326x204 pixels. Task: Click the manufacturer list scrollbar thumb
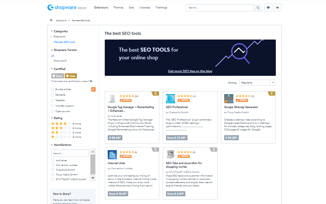(93, 164)
